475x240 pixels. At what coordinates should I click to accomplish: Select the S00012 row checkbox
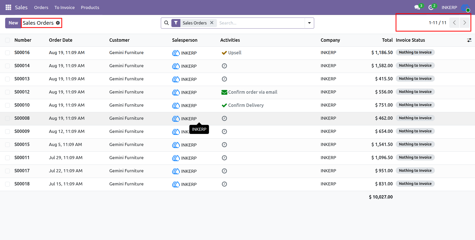[7, 92]
